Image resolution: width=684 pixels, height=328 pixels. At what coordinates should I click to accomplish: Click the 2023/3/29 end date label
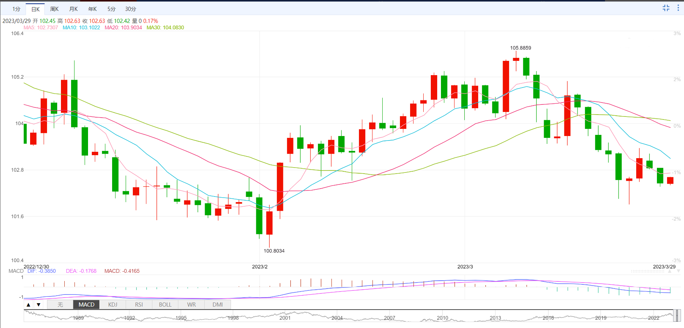coord(664,266)
